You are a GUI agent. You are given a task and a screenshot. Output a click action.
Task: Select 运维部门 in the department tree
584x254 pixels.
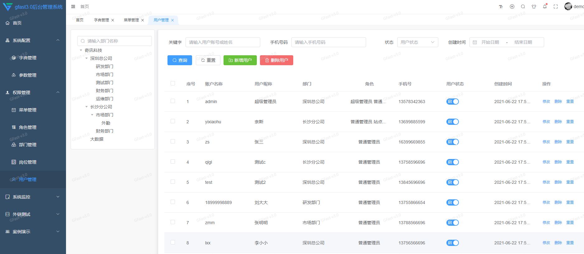pyautogui.click(x=105, y=99)
